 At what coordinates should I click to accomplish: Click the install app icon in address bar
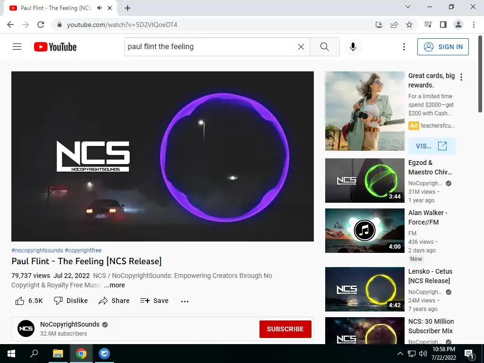click(x=379, y=25)
